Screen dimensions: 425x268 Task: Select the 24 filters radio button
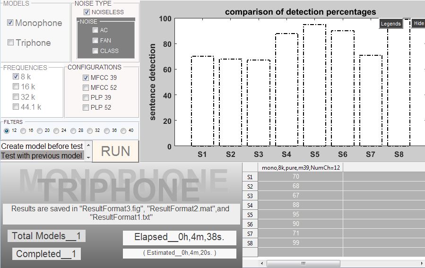coord(57,131)
